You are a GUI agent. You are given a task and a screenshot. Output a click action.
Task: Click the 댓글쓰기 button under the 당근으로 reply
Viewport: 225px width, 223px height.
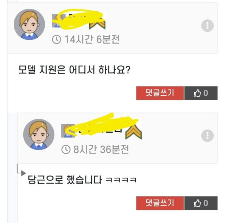(x=160, y=203)
